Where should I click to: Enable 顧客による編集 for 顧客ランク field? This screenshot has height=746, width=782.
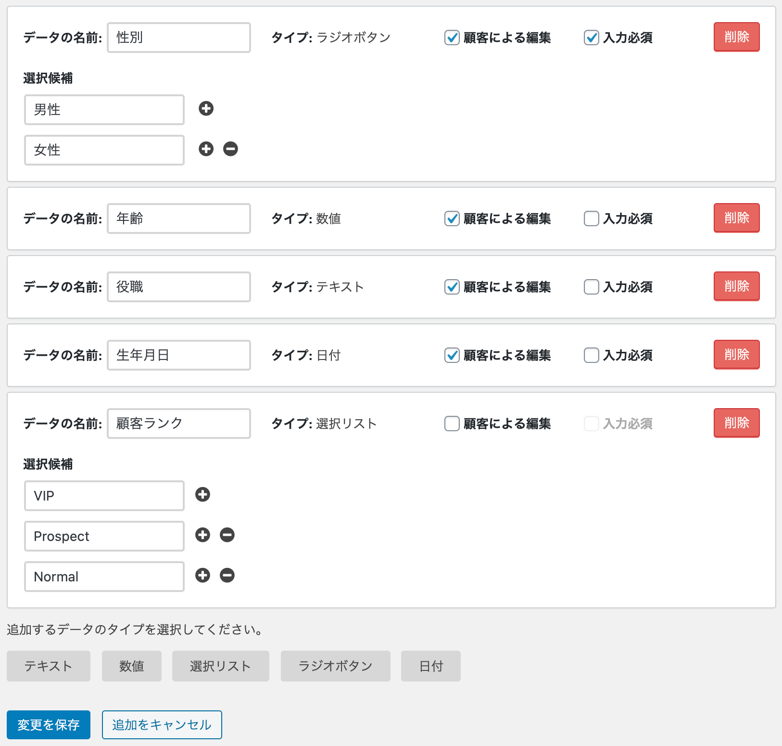pyautogui.click(x=452, y=424)
